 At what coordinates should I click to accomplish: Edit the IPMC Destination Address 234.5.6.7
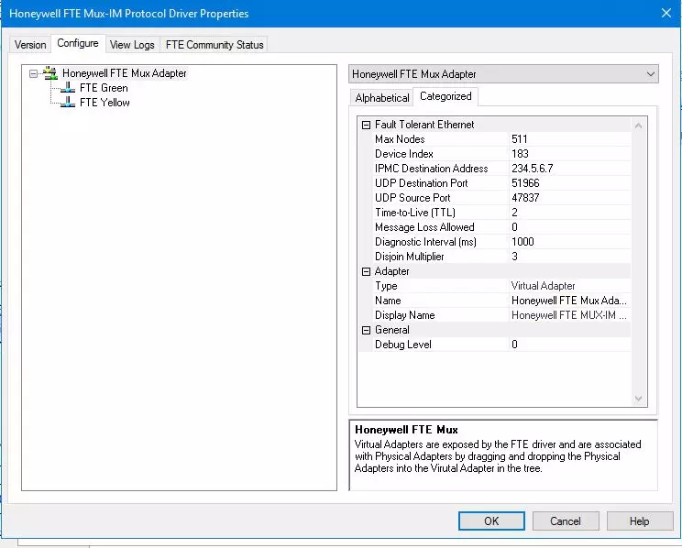click(570, 169)
